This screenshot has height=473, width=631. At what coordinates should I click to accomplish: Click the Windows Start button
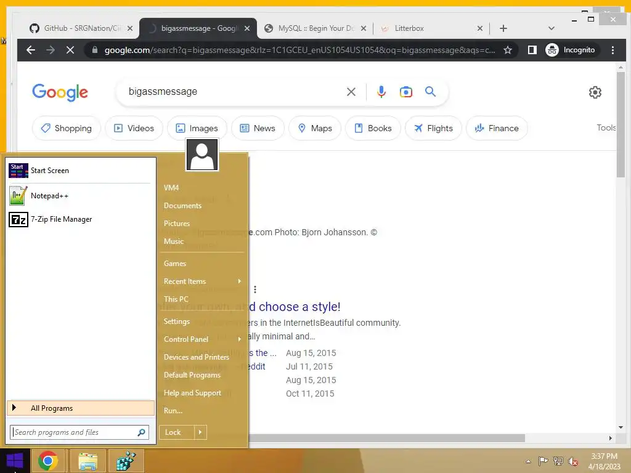pos(15,461)
